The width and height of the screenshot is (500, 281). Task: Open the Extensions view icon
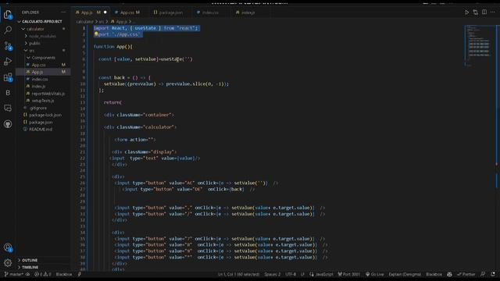pyautogui.click(x=8, y=76)
